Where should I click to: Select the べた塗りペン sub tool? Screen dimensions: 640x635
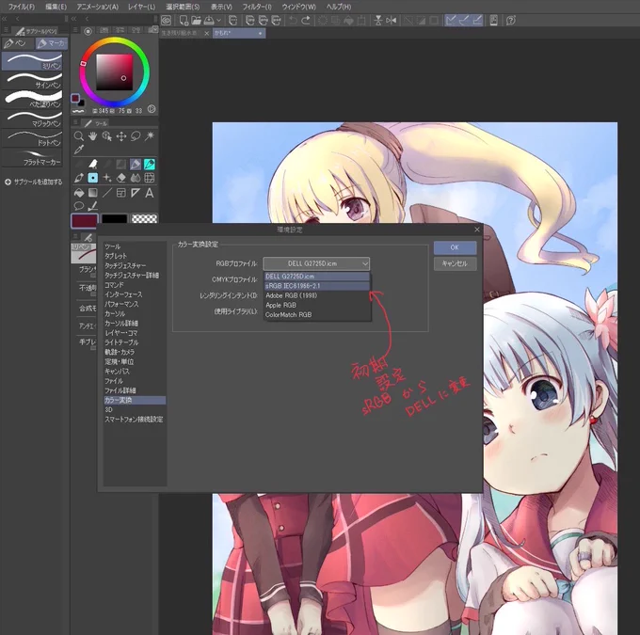(x=33, y=100)
